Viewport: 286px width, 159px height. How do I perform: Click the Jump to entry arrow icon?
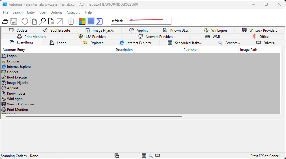click(60, 21)
